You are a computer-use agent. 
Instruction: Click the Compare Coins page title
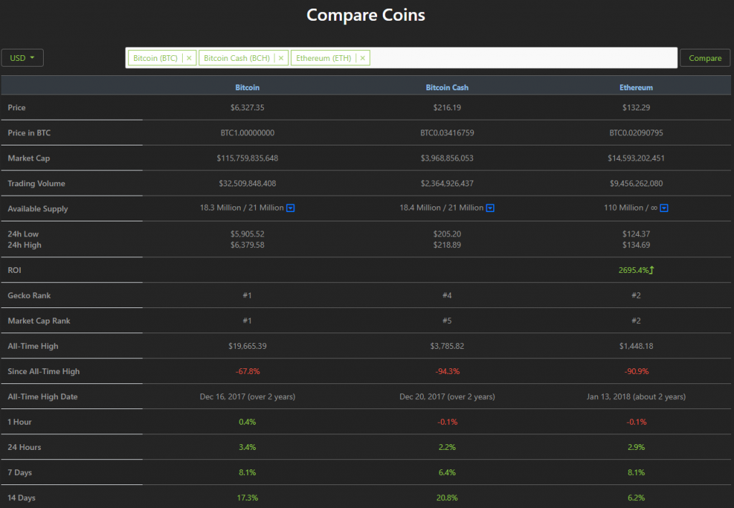pos(366,14)
